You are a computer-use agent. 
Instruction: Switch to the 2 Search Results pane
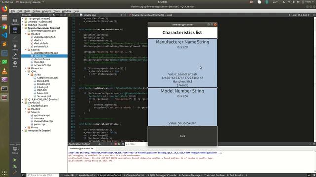(x=85, y=175)
